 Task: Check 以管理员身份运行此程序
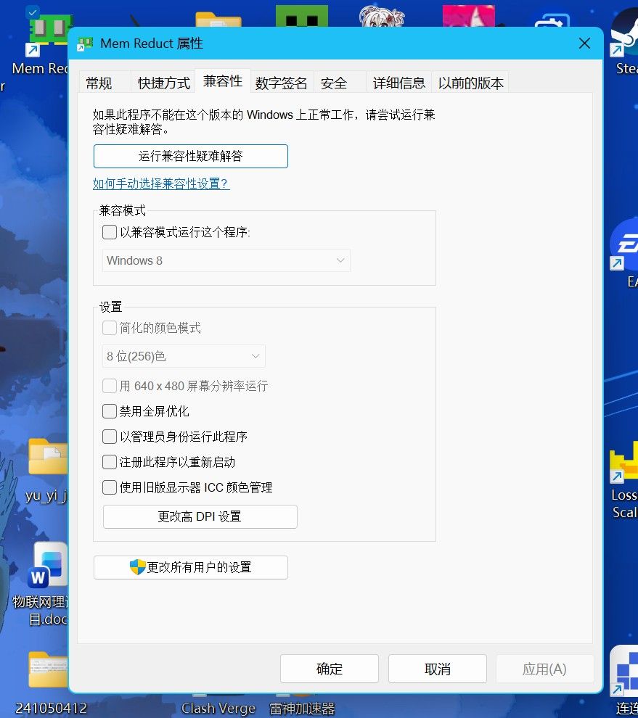tap(110, 437)
